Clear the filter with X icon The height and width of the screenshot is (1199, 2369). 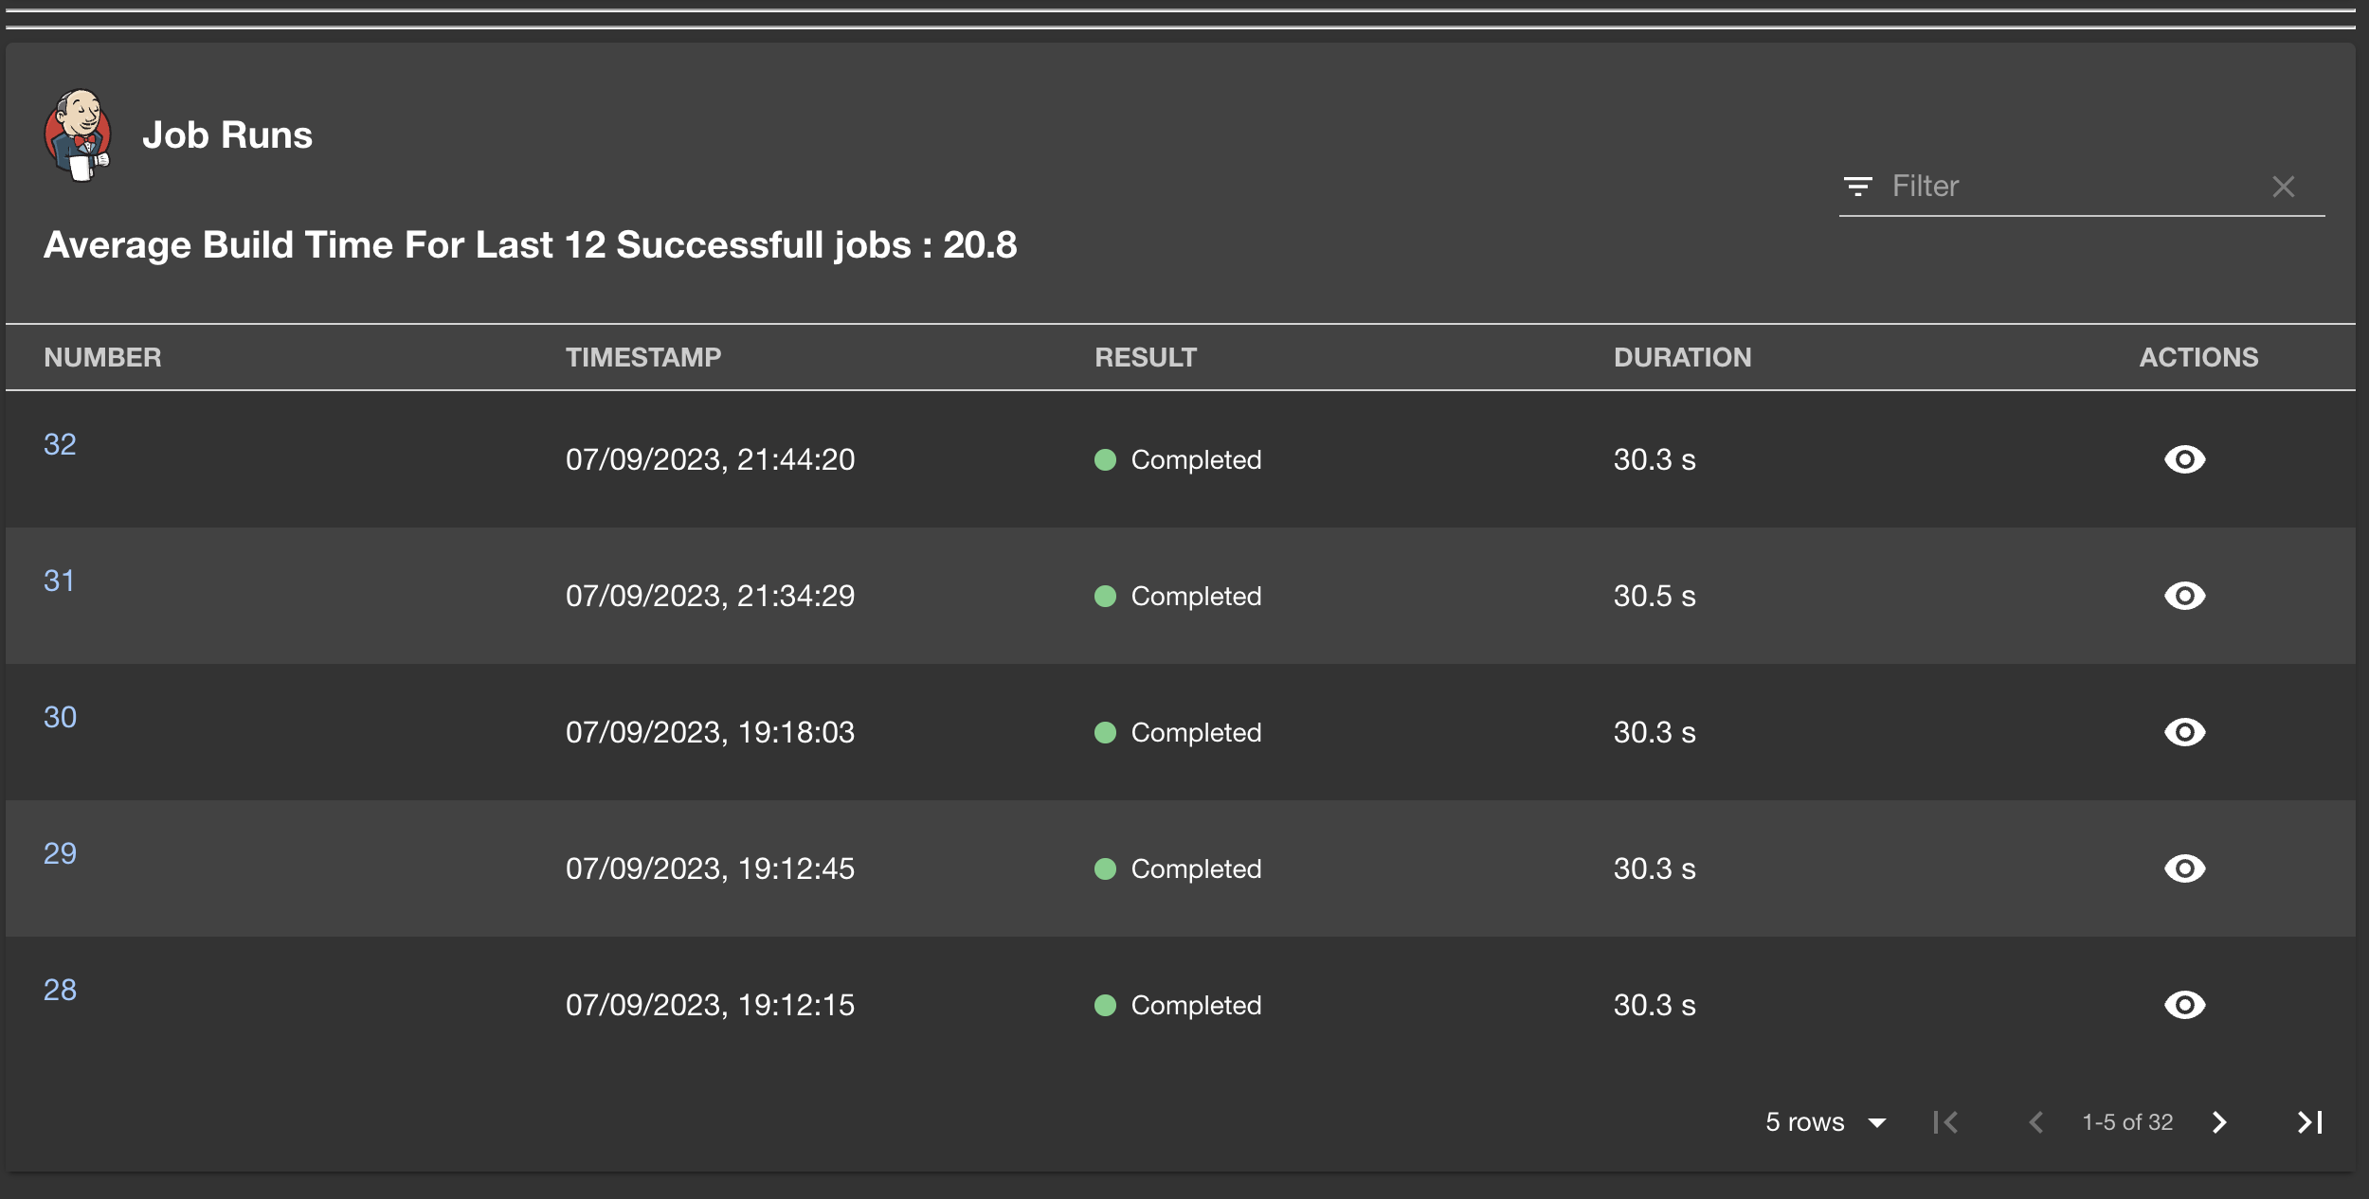[2283, 187]
